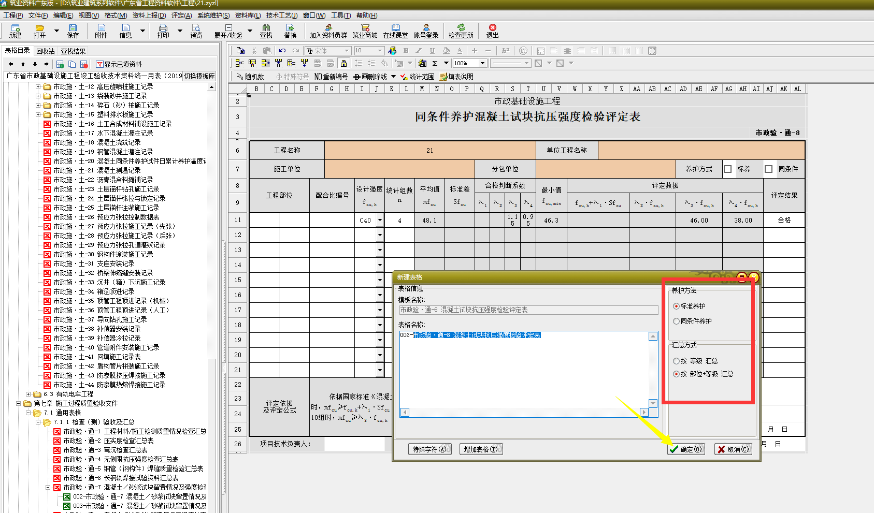The height and width of the screenshot is (513, 874).
Task: Open 筑业商城 store icon
Action: [x=365, y=31]
